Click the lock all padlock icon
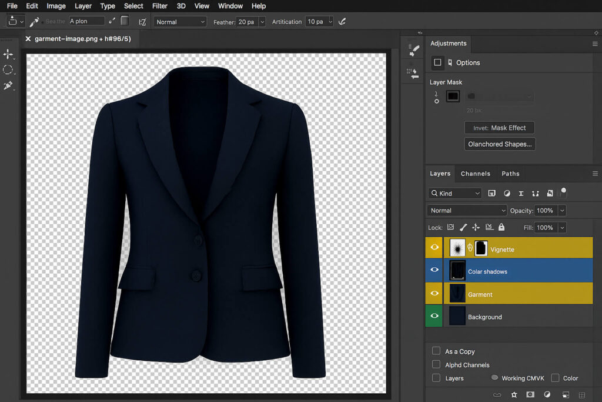The width and height of the screenshot is (602, 402). (501, 227)
